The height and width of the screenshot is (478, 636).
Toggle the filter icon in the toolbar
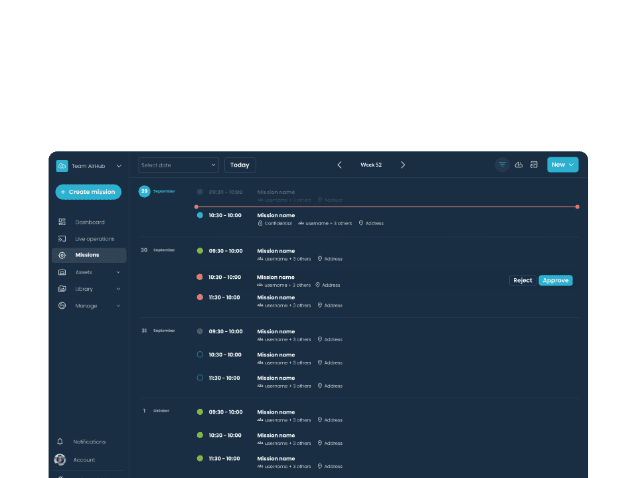point(502,165)
